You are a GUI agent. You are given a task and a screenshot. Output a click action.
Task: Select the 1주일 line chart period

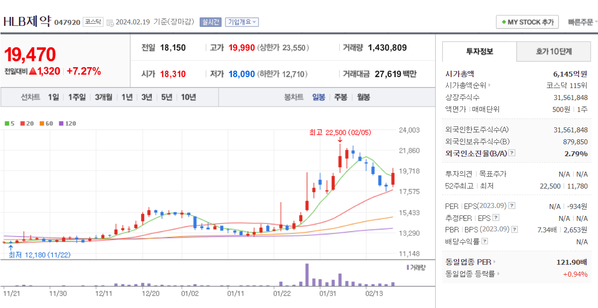pyautogui.click(x=77, y=98)
